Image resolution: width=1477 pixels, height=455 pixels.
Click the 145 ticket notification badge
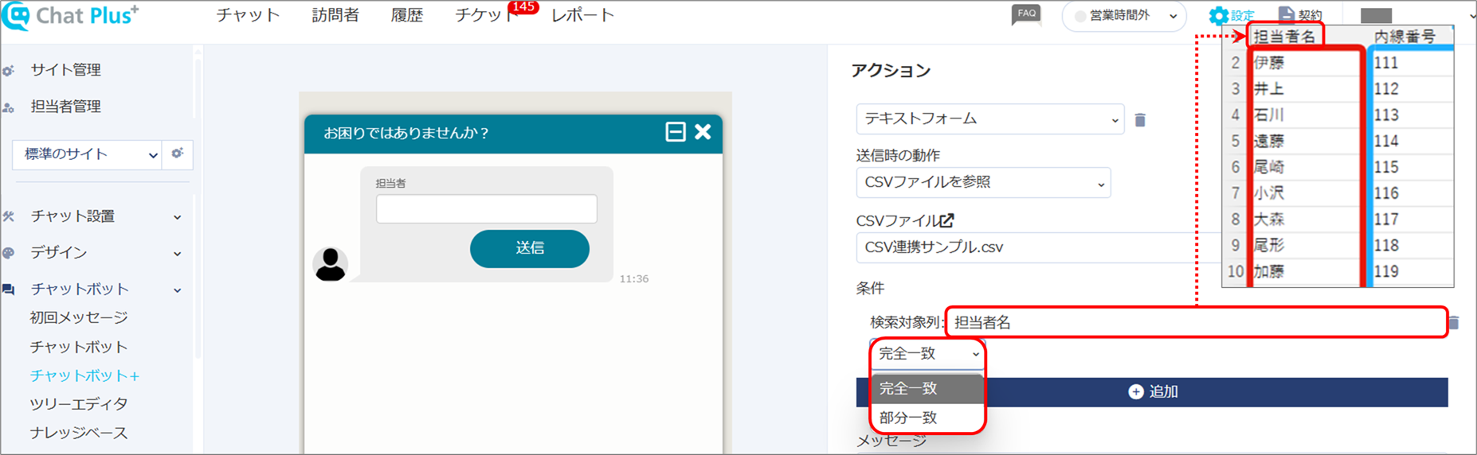click(523, 6)
